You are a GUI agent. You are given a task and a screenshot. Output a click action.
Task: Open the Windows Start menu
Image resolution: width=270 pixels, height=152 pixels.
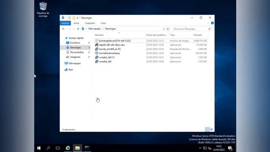click(39, 148)
